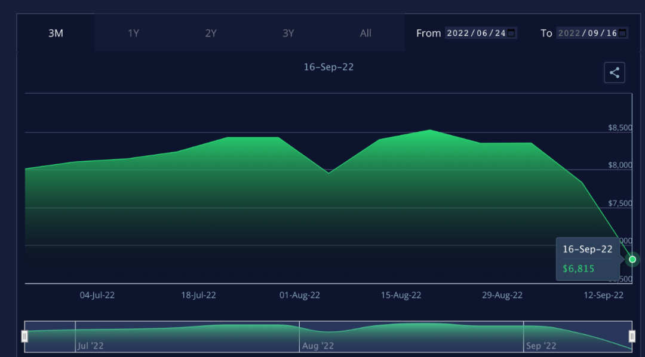Click the Sep '22 navigator marker
This screenshot has width=645, height=357.
click(541, 346)
